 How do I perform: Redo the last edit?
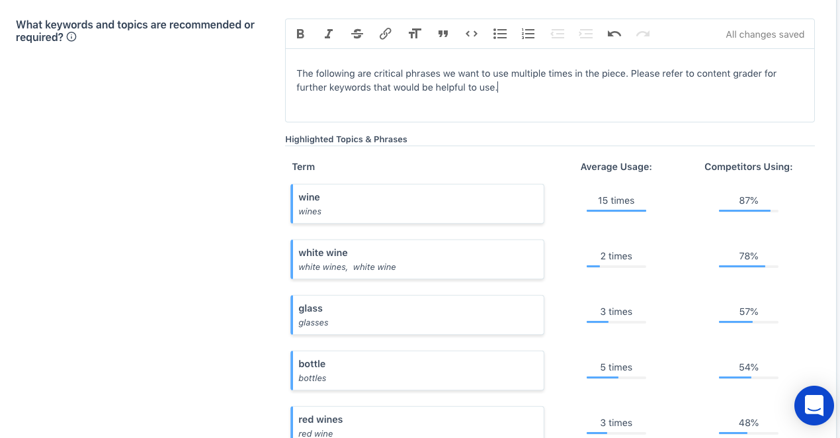coord(642,34)
